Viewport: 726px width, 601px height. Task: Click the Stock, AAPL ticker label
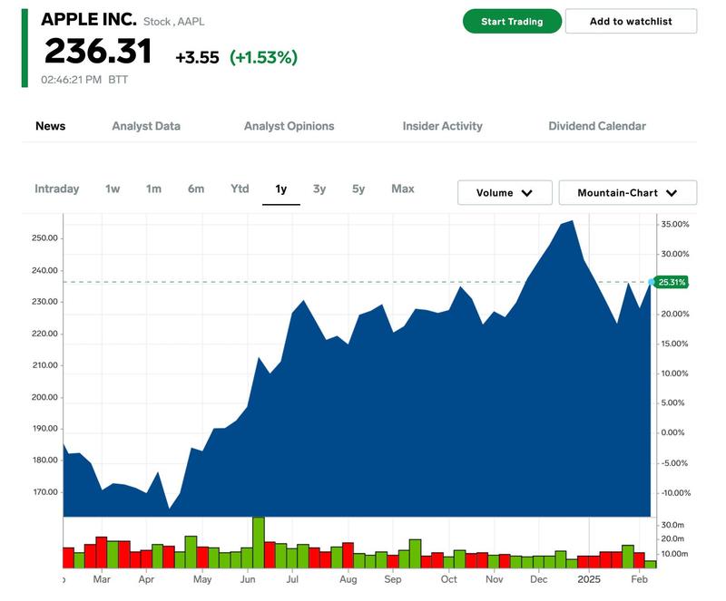(173, 22)
